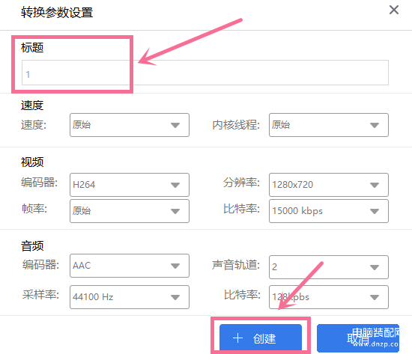Open the audio 编码器 AAC dropdown

click(130, 266)
